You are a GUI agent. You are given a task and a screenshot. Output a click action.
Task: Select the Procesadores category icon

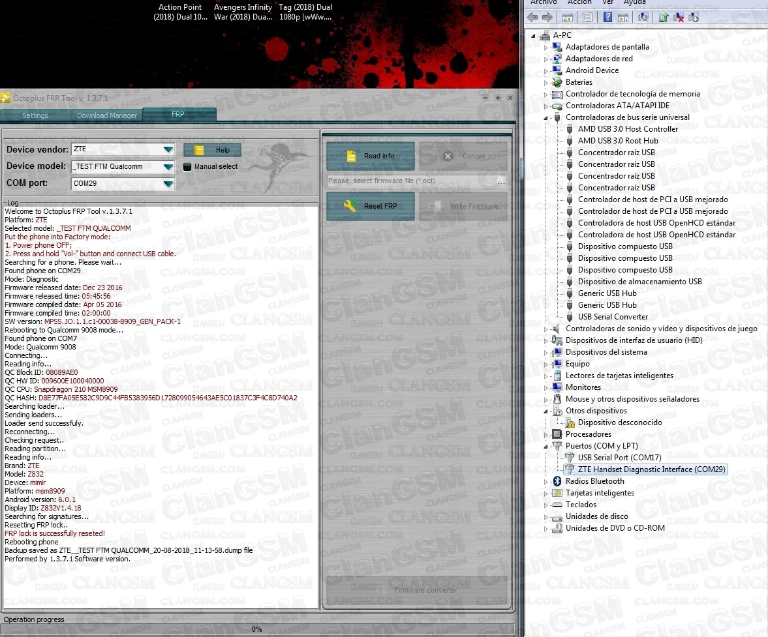coord(557,434)
